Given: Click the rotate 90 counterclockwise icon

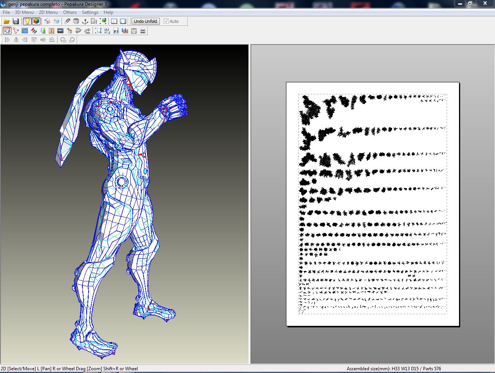Looking at the screenshot, I should click(63, 40).
